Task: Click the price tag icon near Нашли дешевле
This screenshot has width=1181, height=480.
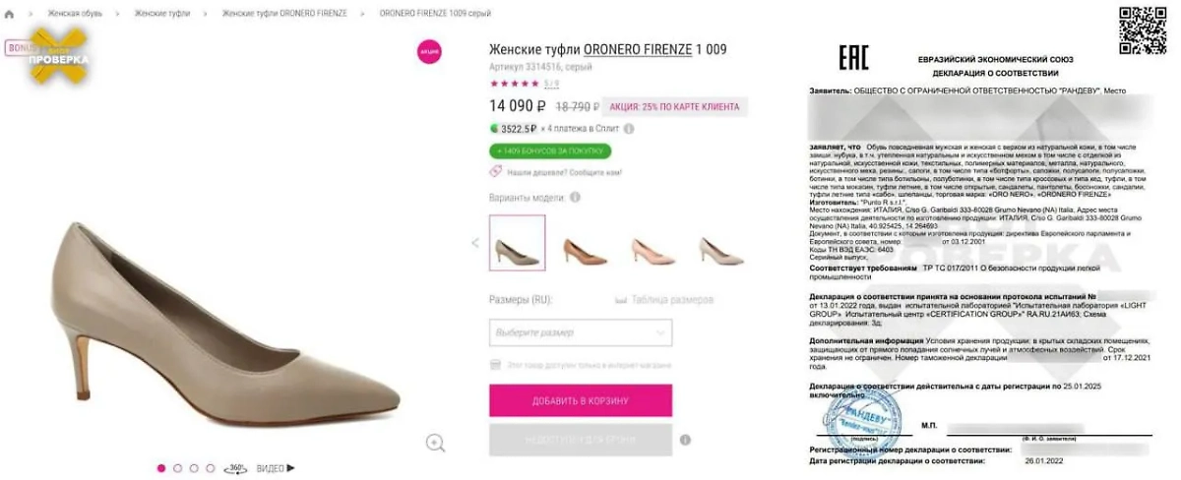Action: [x=496, y=172]
